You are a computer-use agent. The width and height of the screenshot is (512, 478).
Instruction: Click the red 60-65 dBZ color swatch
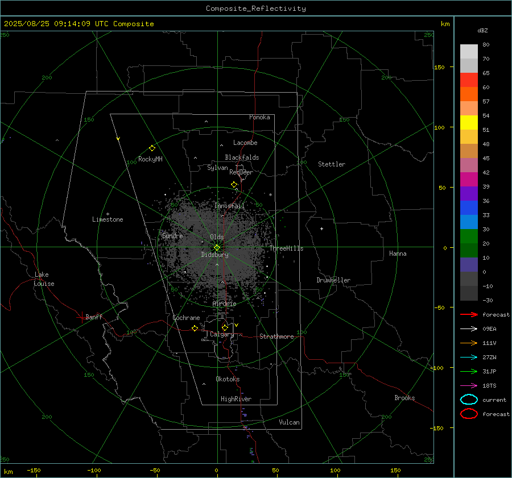click(469, 80)
